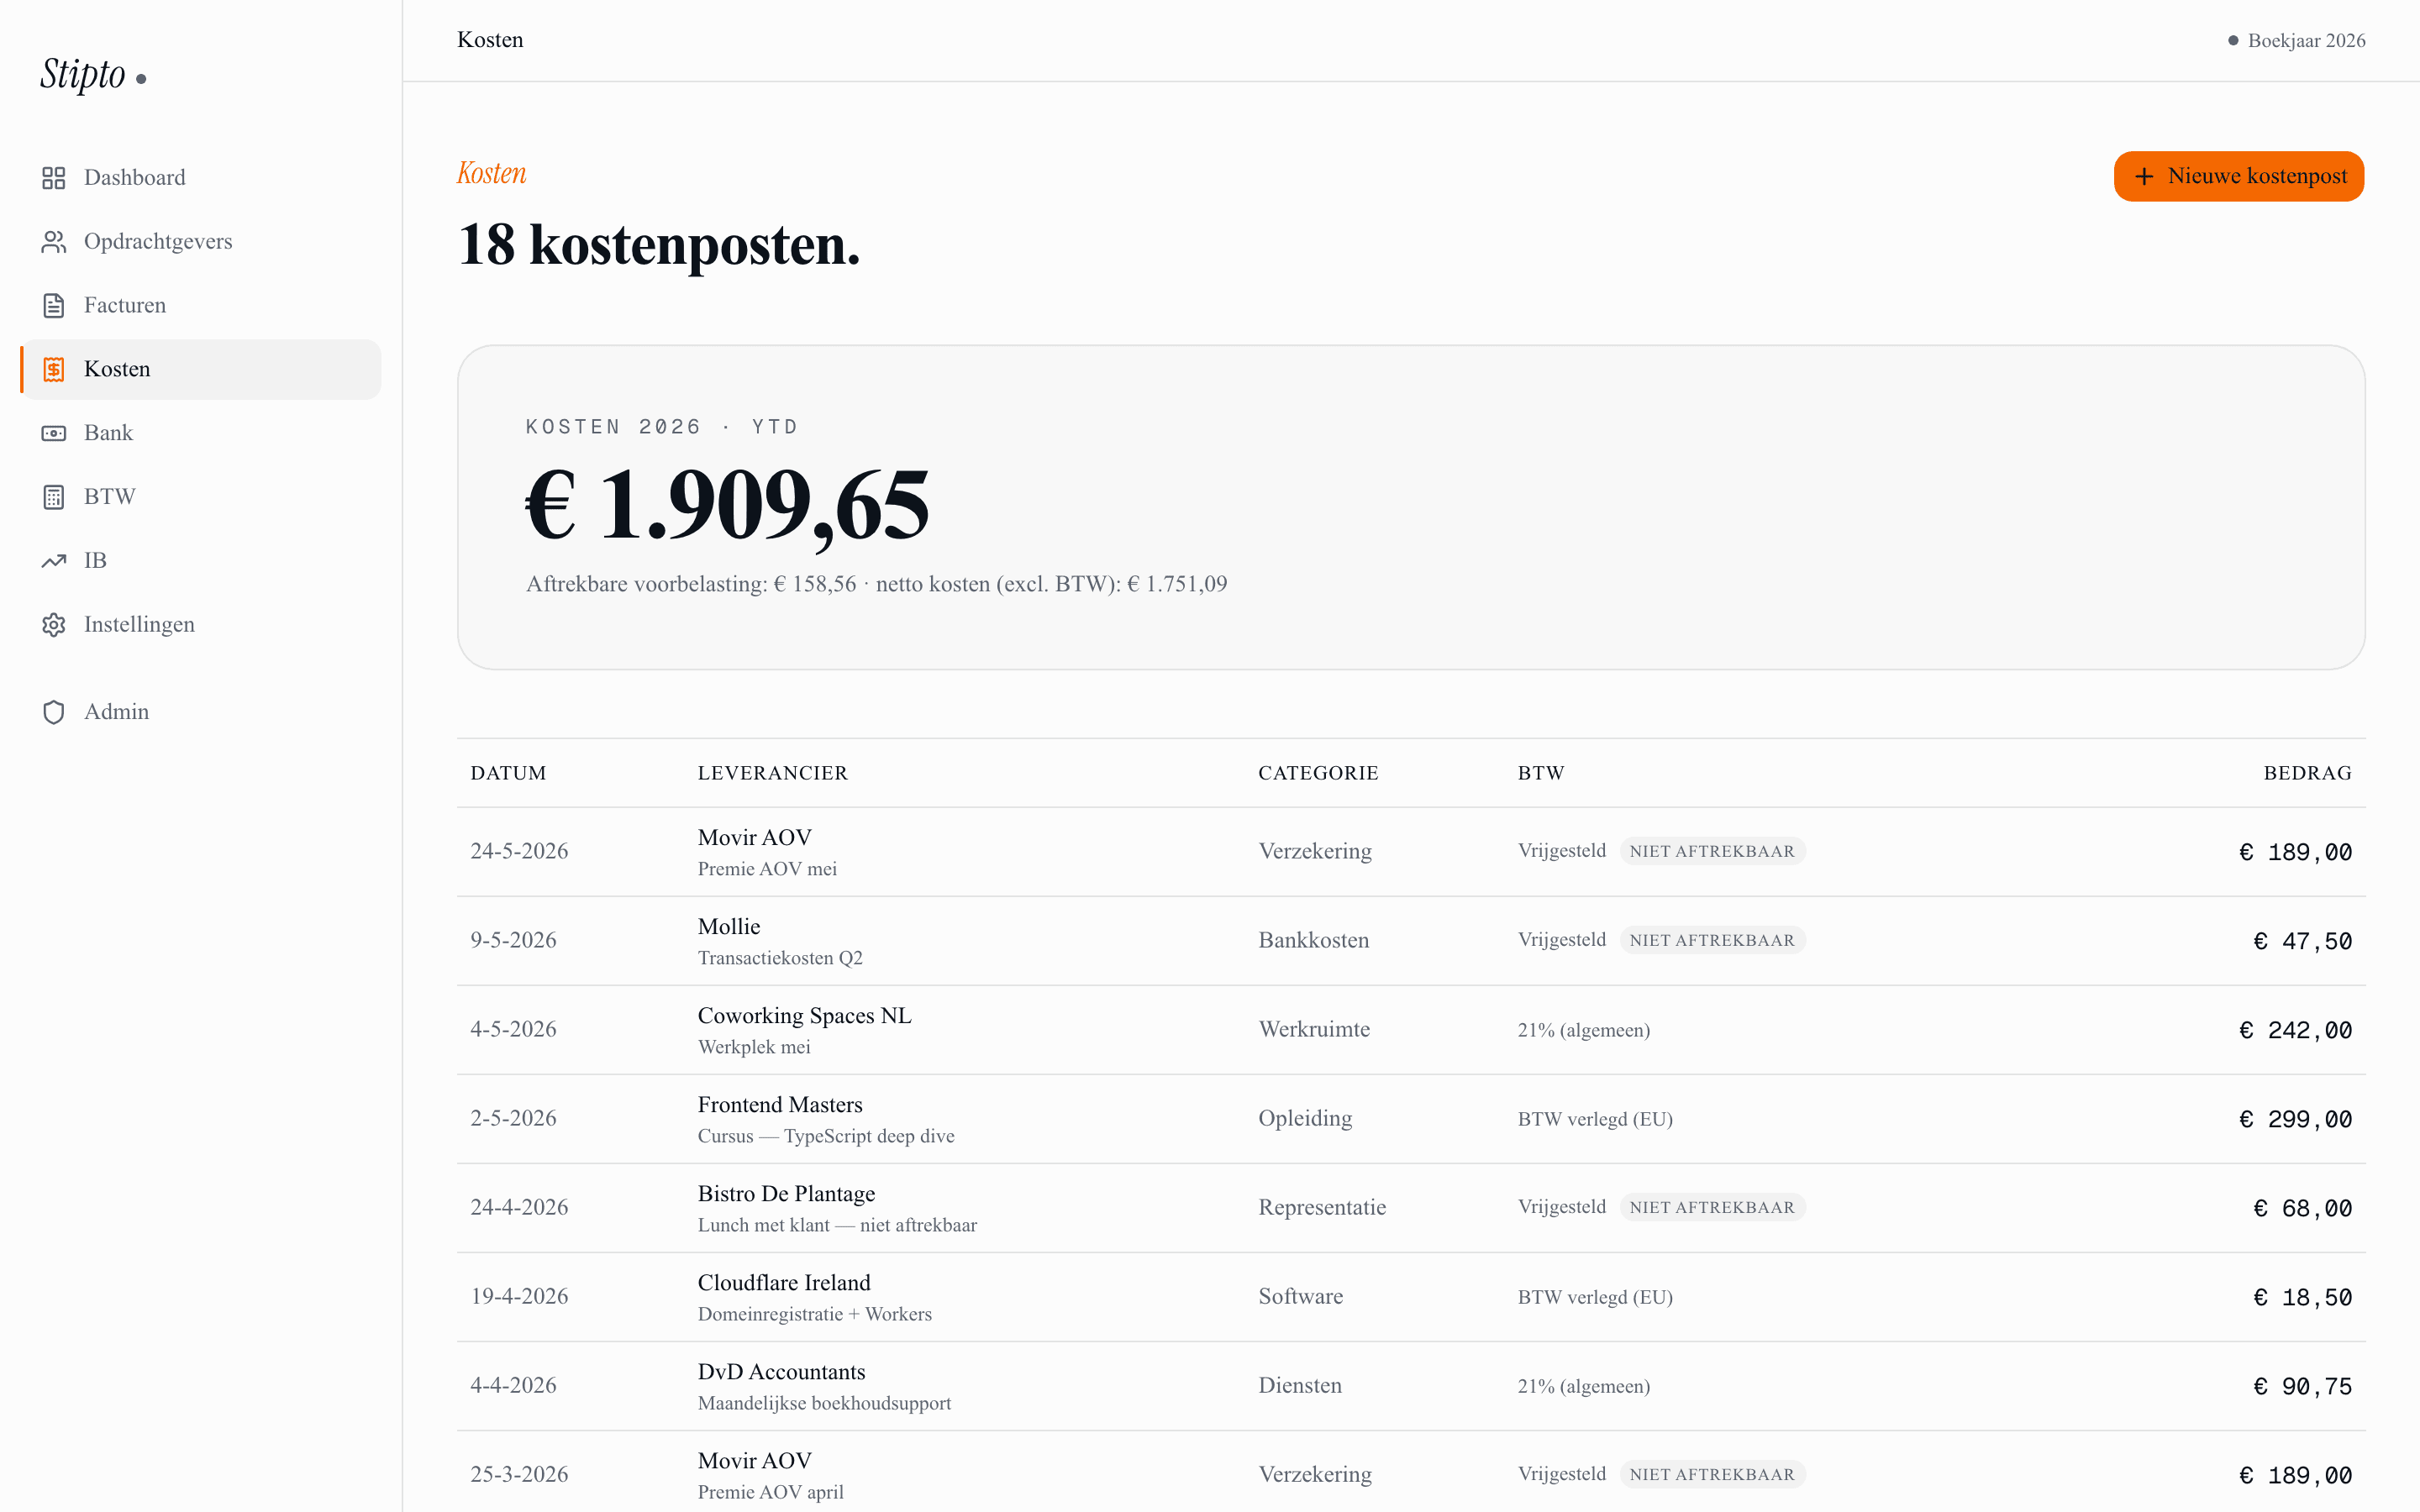Viewport: 2420px width, 1512px height.
Task: Open the BTW page
Action: 200,497
